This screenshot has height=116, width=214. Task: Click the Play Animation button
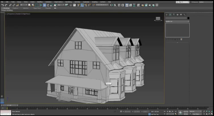point(170,111)
